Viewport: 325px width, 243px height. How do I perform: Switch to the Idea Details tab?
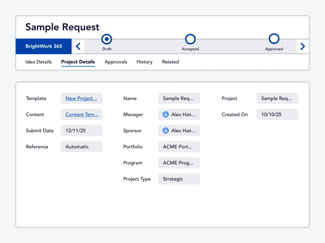click(38, 62)
